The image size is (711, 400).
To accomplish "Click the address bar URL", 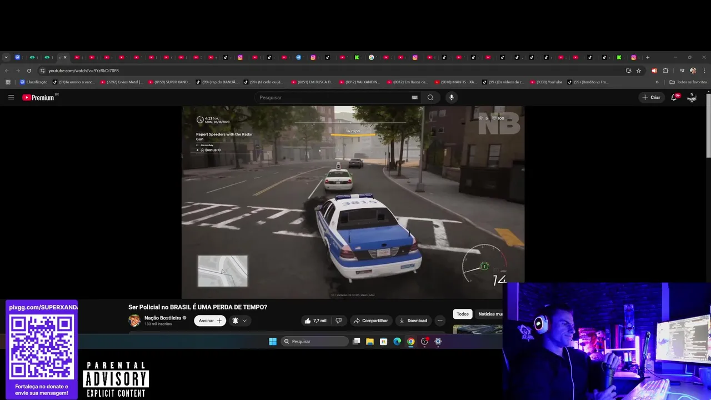I will [x=83, y=71].
